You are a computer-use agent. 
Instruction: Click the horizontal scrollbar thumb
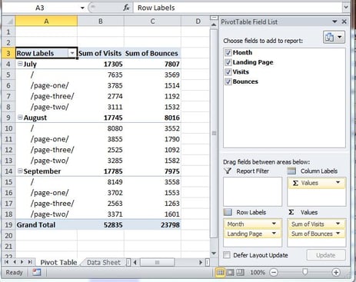(x=158, y=262)
